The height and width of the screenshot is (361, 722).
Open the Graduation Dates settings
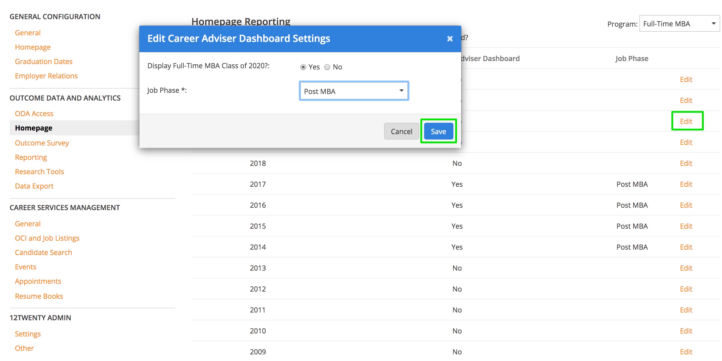[x=43, y=61]
